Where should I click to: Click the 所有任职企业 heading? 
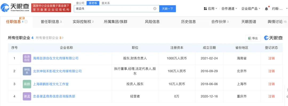click(19, 38)
